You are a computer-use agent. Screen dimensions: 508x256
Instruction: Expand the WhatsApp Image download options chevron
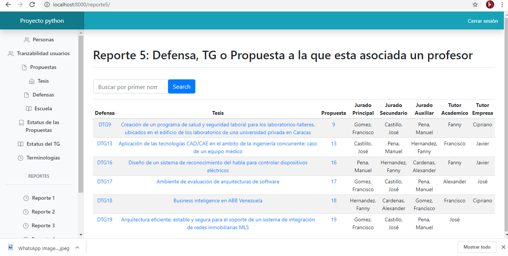(x=77, y=247)
